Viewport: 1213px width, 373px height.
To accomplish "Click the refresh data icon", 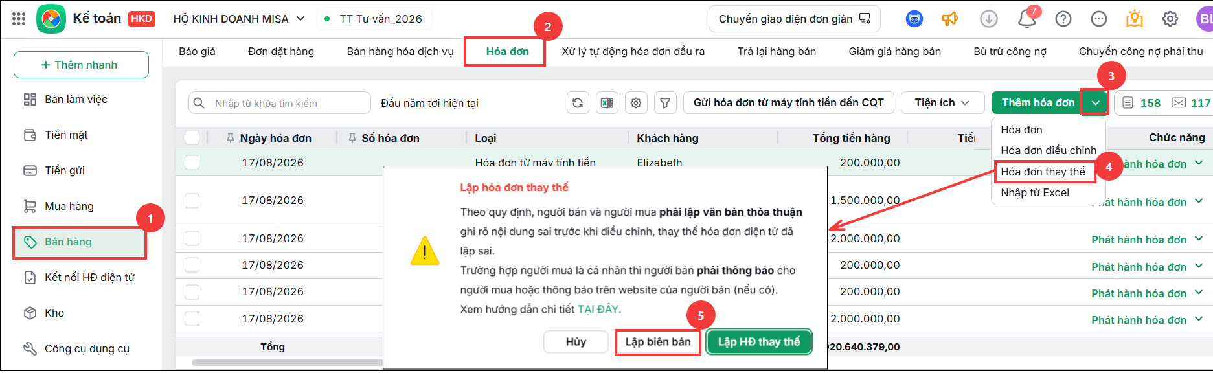I will click(x=578, y=103).
